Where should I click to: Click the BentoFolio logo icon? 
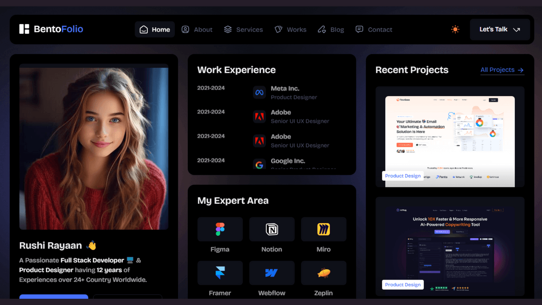pos(24,29)
